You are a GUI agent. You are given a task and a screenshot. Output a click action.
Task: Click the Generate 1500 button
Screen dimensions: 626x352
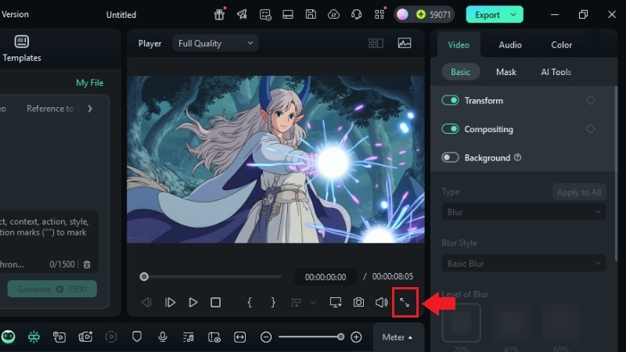(x=52, y=289)
